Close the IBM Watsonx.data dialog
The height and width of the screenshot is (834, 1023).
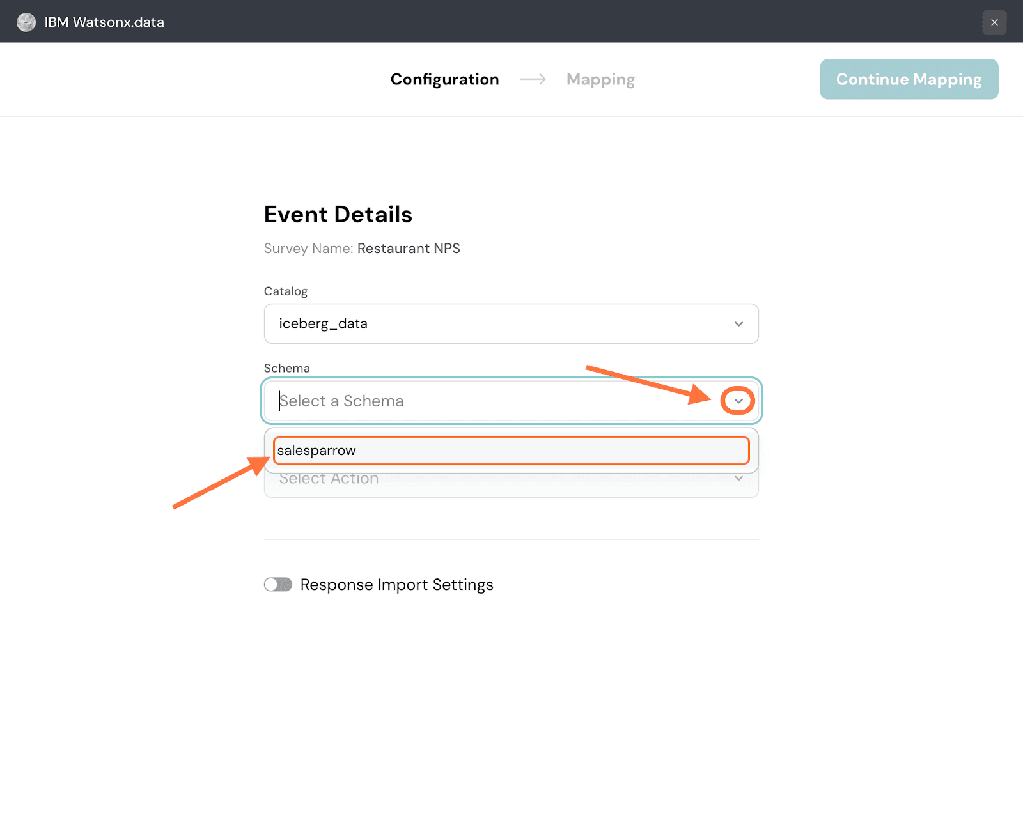(x=994, y=22)
